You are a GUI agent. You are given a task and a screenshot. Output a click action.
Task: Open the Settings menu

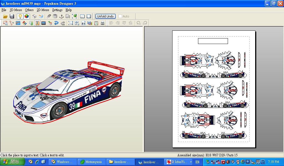click(x=57, y=10)
